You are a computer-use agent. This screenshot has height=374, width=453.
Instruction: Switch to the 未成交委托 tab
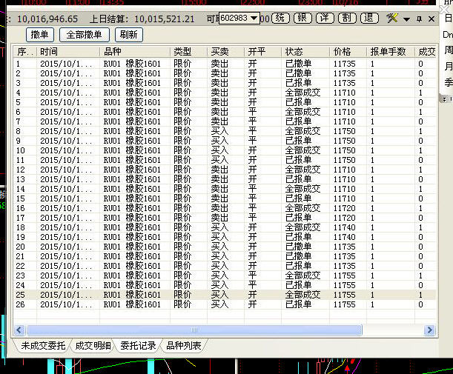pos(43,345)
